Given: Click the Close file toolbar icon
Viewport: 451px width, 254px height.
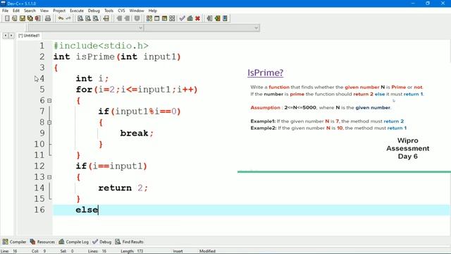Looking at the screenshot, I should [x=37, y=18].
